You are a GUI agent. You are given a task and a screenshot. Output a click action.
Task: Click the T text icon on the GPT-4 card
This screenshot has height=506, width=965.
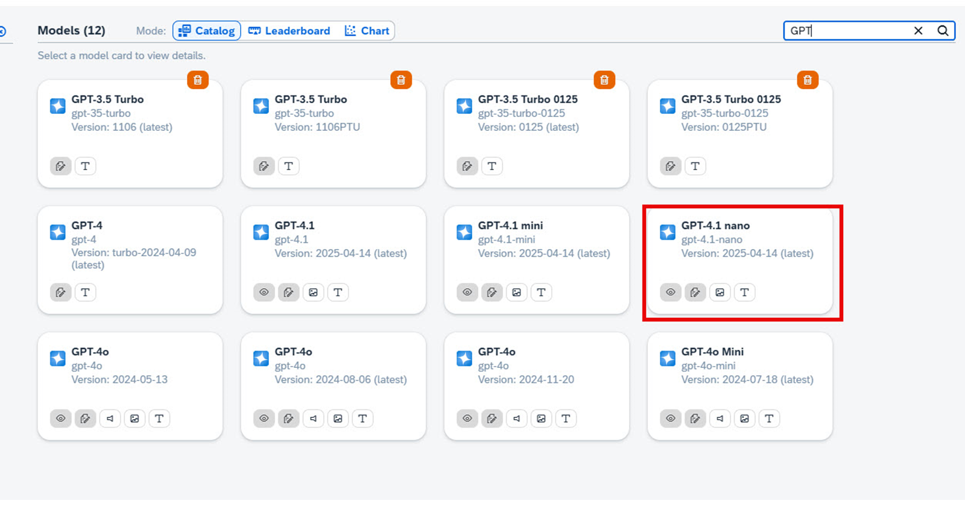coord(85,293)
